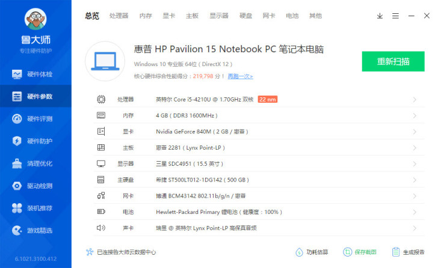The height and width of the screenshot is (268, 438).
Task: Click the Nvidia GeForce 840M text
Action: pyautogui.click(x=202, y=132)
